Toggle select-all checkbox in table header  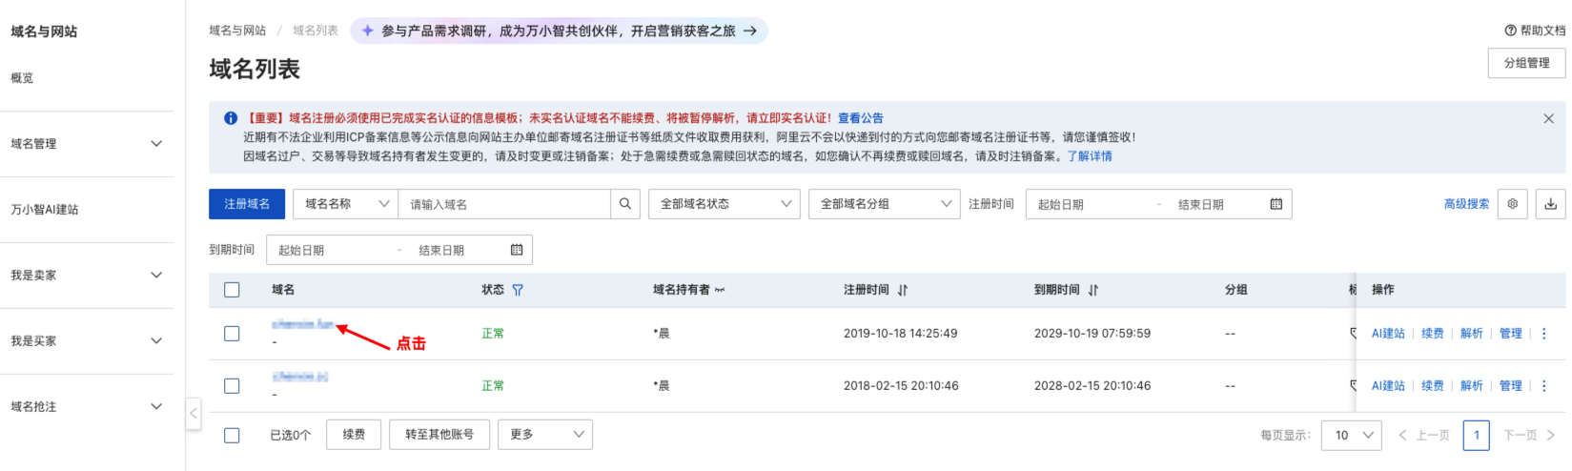tap(232, 290)
